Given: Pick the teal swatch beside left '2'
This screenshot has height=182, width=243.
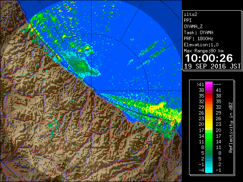Looking at the screenshot, I should 209,158.
